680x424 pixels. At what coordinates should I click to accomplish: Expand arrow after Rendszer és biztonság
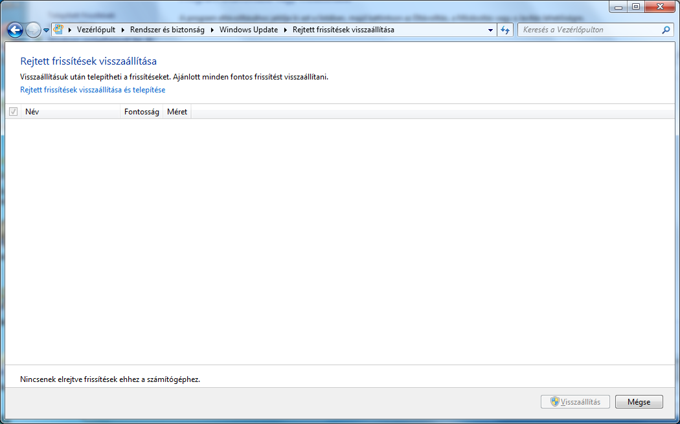point(212,30)
